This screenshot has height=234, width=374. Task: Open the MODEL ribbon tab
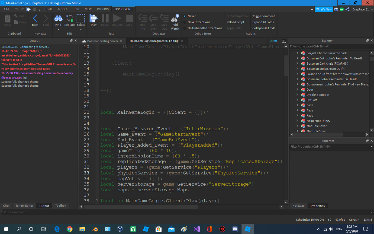coord(63,9)
